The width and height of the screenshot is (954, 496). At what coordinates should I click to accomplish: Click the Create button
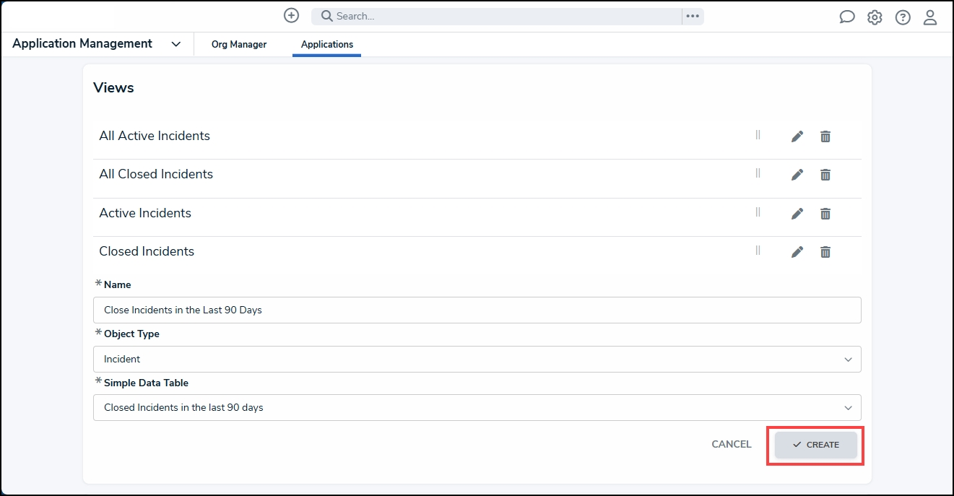click(x=815, y=445)
